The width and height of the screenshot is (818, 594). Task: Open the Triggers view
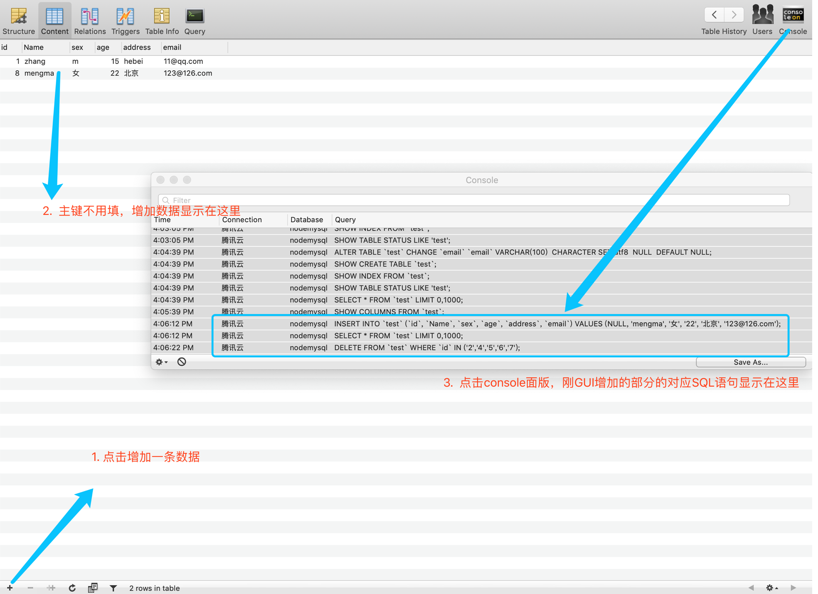(125, 21)
